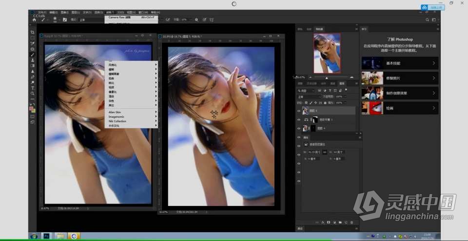468x241 pixels.
Task: Click the Navigator zoom slider handle
Action: (x=327, y=78)
